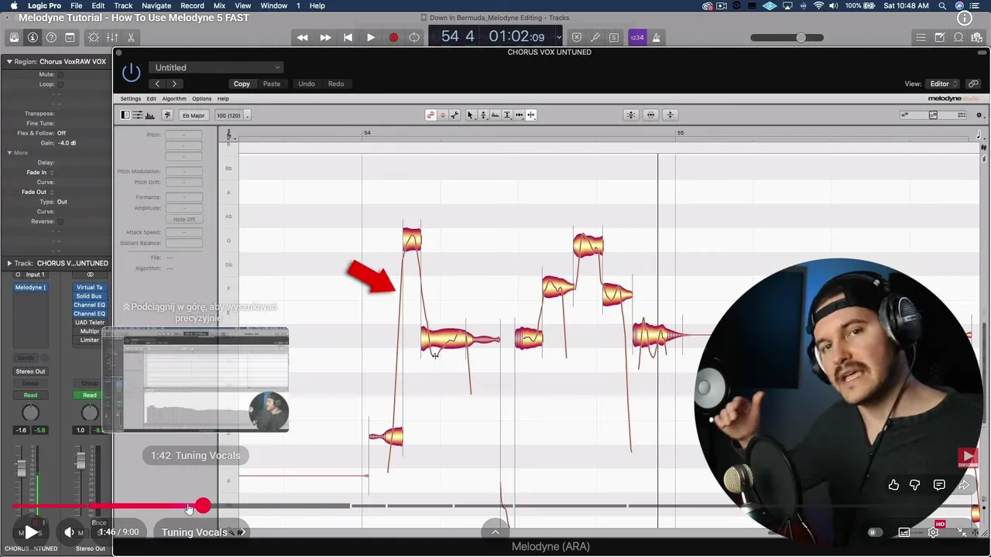Screen dimensions: 991x557
Task: Open Melodyne Options menu
Action: [x=202, y=99]
